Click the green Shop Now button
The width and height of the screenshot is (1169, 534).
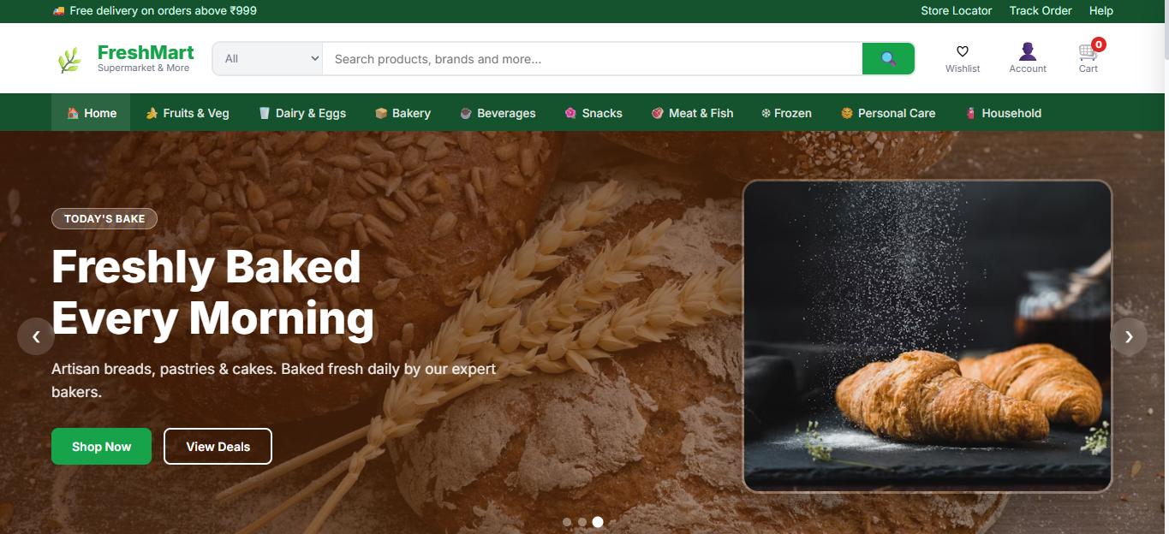click(101, 447)
